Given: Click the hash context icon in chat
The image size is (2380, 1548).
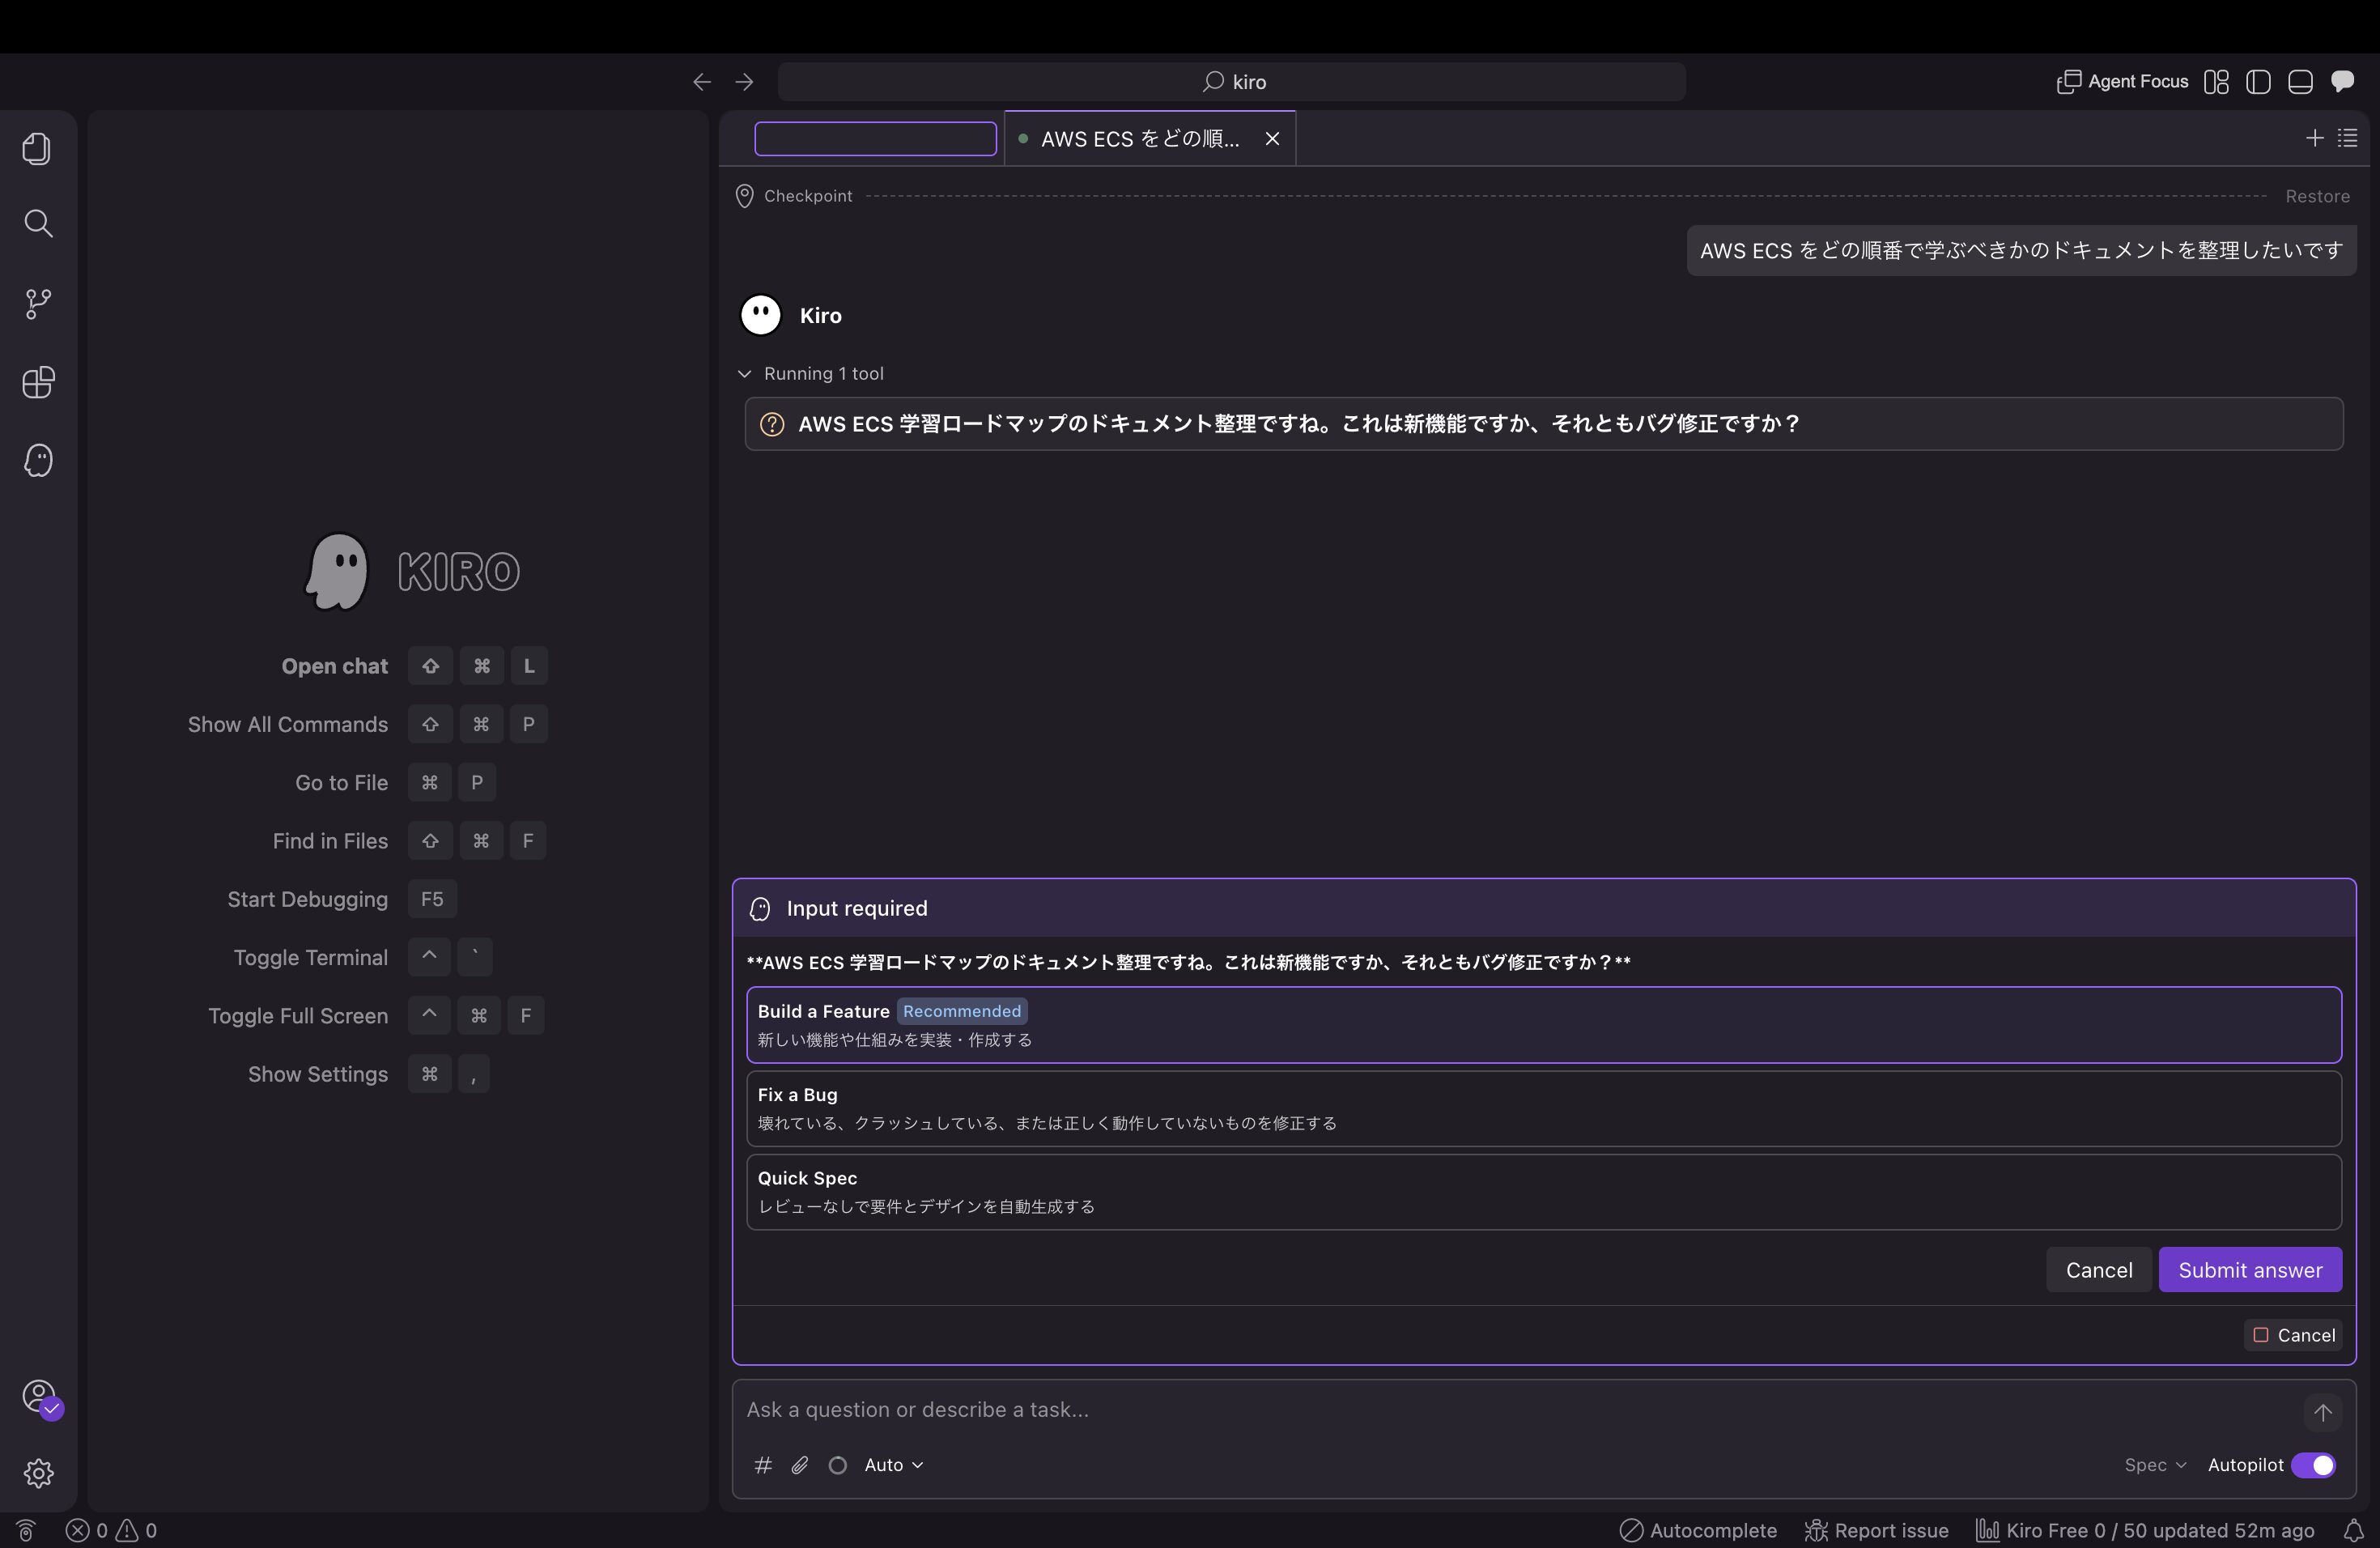Looking at the screenshot, I should tap(763, 1465).
